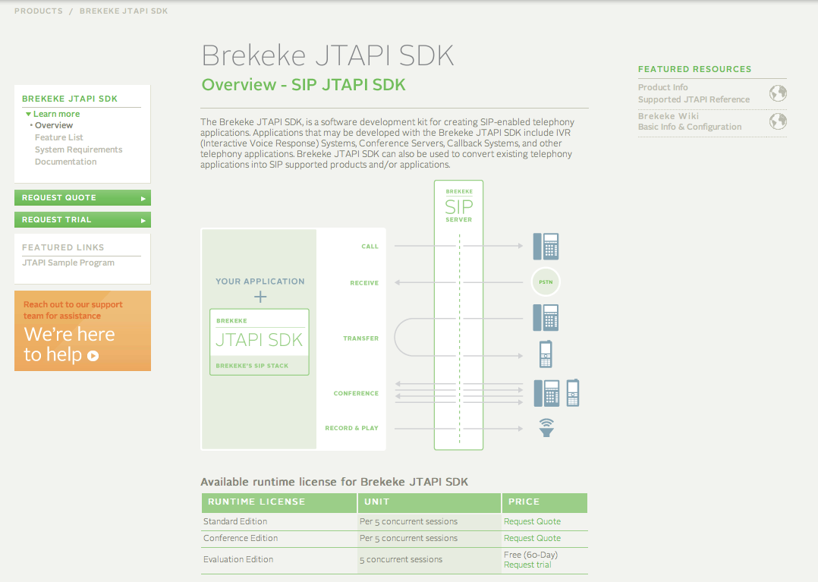Click the CONFERENCE label in diagram
The height and width of the screenshot is (582, 818).
357,393
